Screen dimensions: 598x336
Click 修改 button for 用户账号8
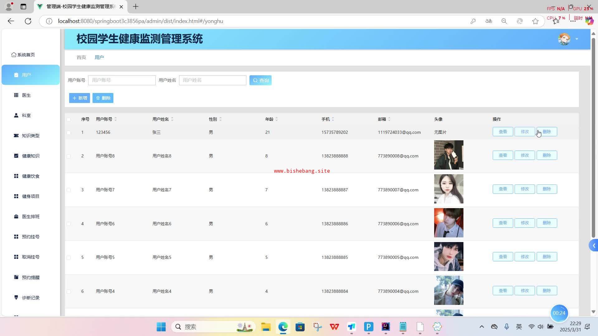524,155
